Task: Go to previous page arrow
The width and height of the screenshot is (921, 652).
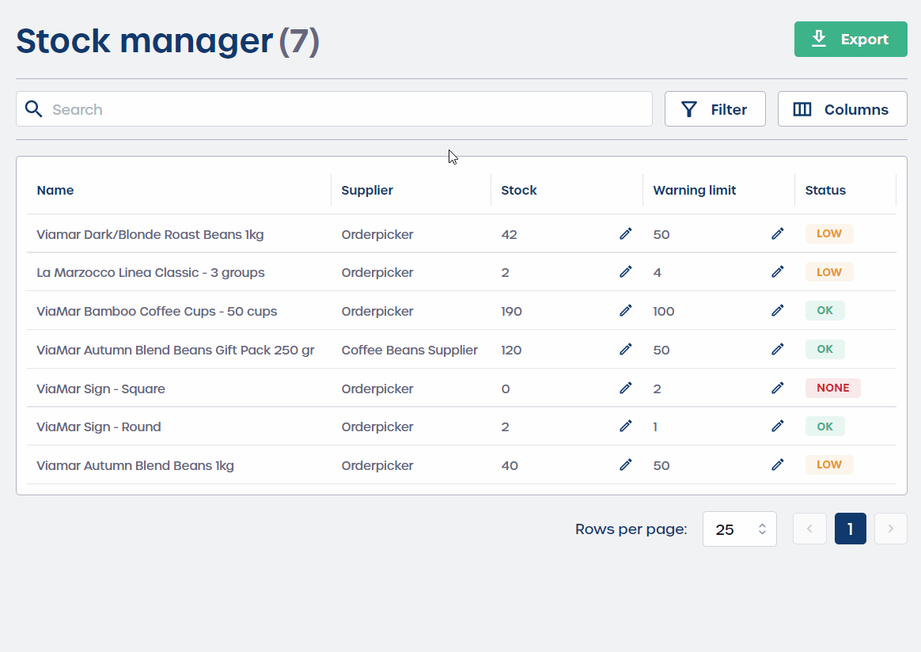Action: coord(809,529)
